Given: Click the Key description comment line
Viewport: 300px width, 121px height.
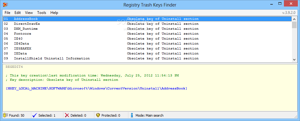Looking at the screenshot, I should coord(62,80).
